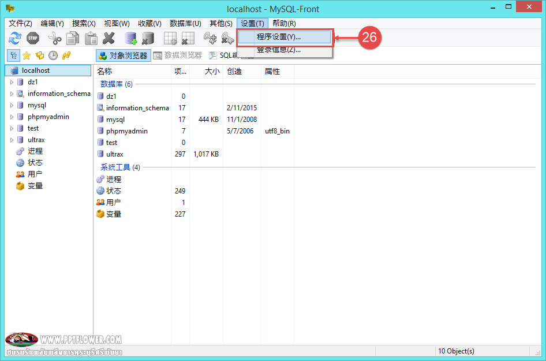Switch to the 数据浏览器 tab
Viewport: 546px width, 361px height.
pyautogui.click(x=178, y=55)
